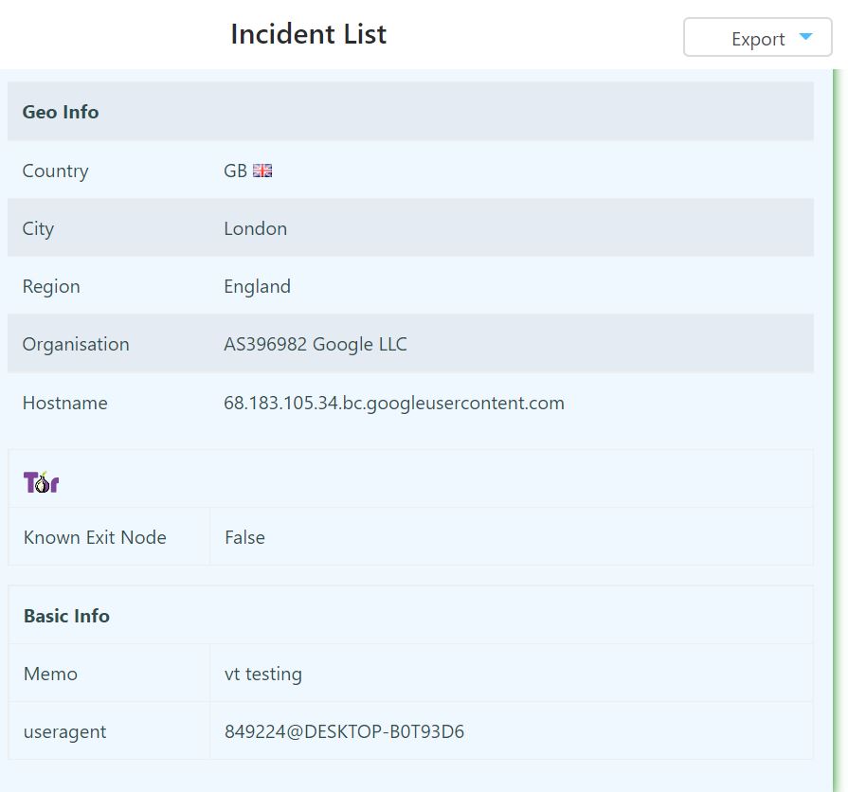The width and height of the screenshot is (848, 792).
Task: Open the Export dropdown
Action: tap(756, 39)
